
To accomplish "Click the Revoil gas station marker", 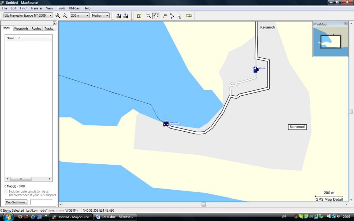I will [255, 69].
